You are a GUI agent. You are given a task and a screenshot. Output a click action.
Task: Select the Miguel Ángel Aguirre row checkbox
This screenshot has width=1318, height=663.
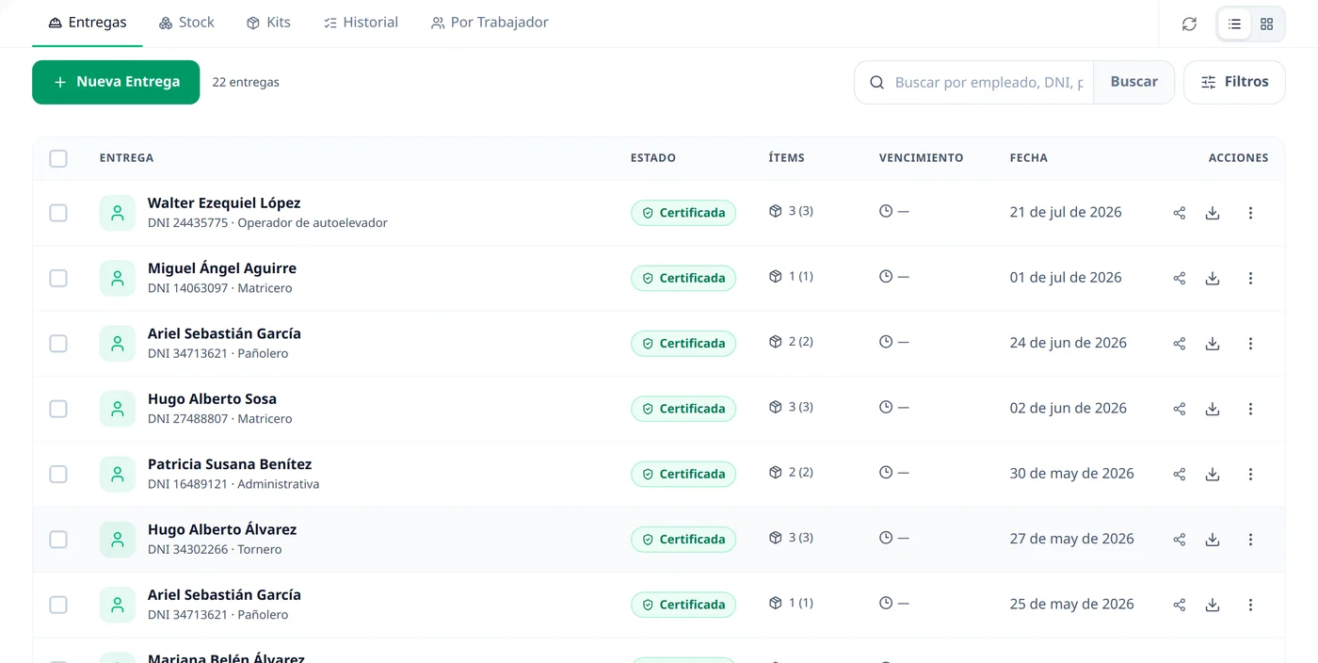tap(58, 278)
